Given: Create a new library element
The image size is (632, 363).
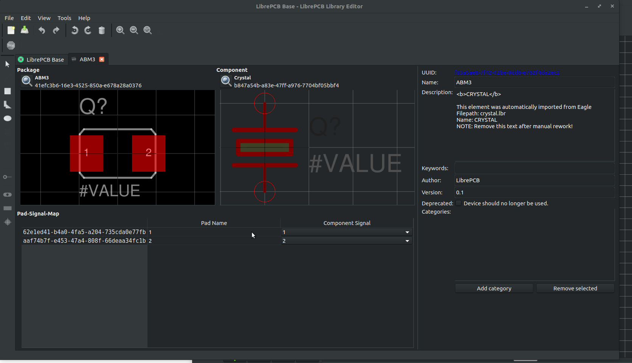Looking at the screenshot, I should (11, 30).
